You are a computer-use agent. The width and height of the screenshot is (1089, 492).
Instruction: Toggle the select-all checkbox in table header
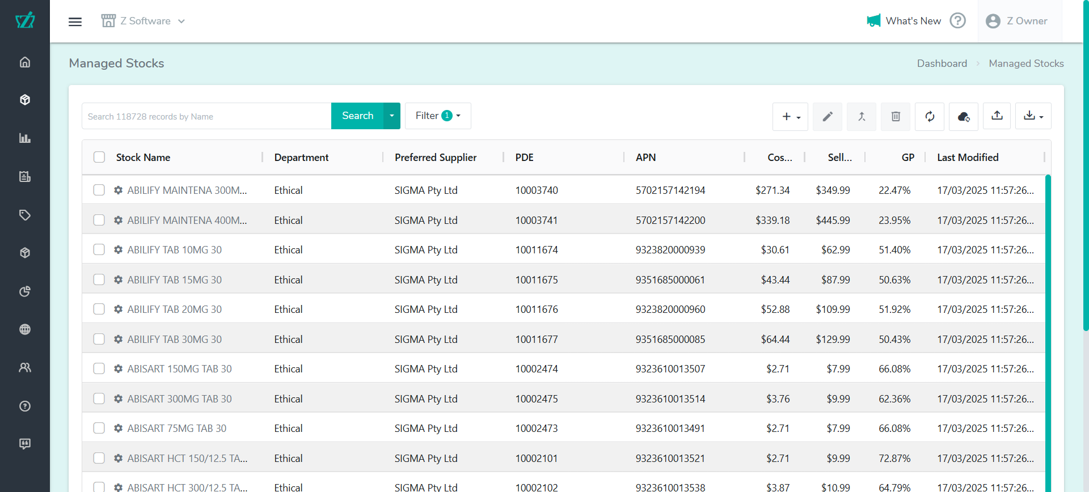99,158
